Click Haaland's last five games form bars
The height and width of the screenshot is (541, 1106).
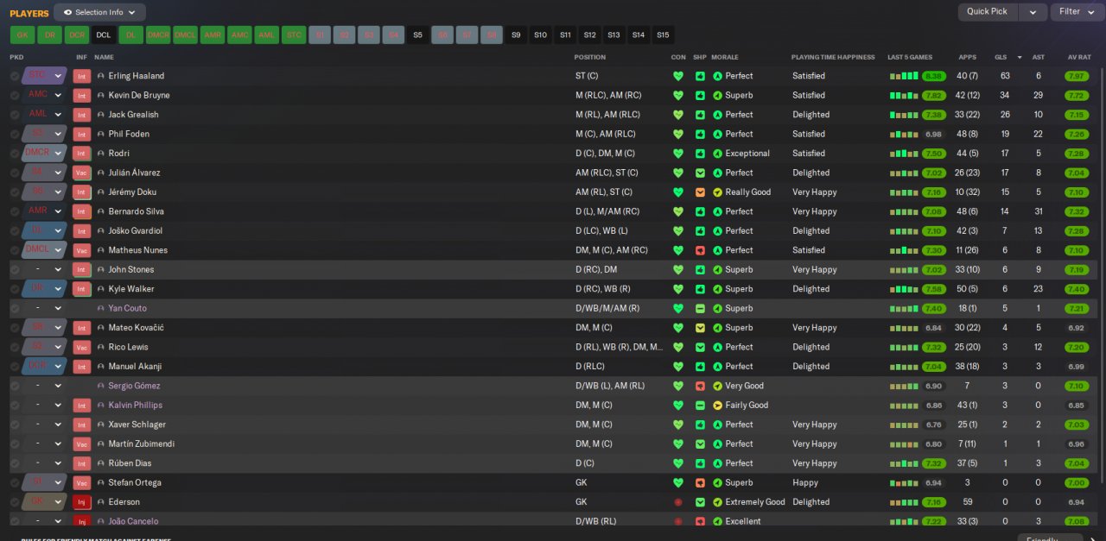pos(904,76)
